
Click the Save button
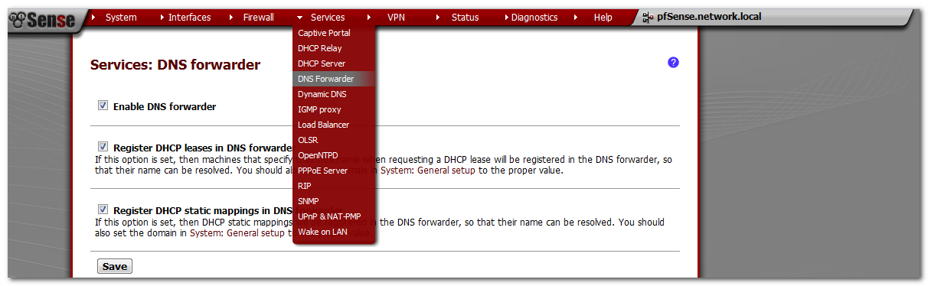click(x=115, y=266)
